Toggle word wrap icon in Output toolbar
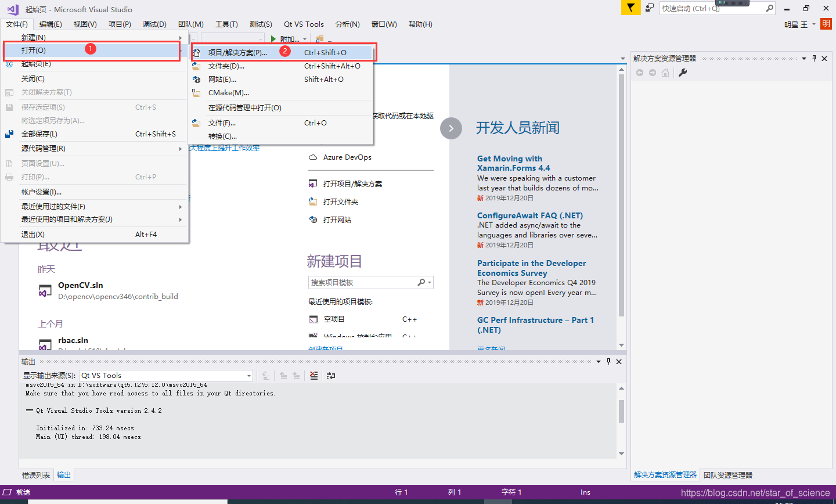This screenshot has height=504, width=836. [x=331, y=376]
